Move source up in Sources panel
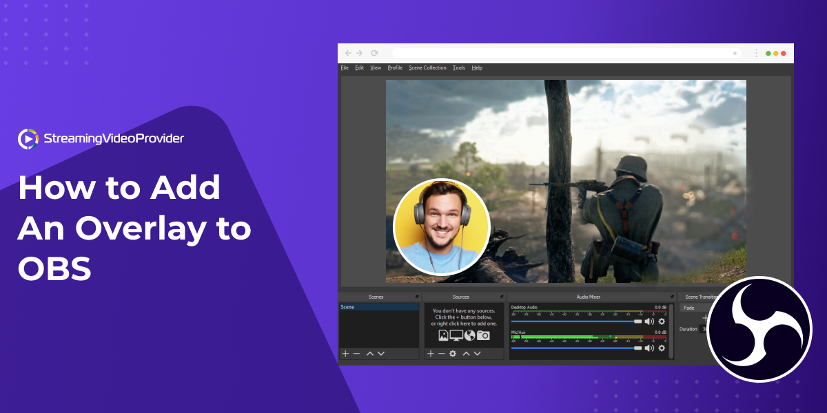 click(466, 353)
